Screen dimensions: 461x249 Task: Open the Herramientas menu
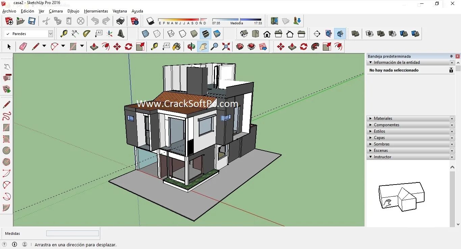(96, 11)
